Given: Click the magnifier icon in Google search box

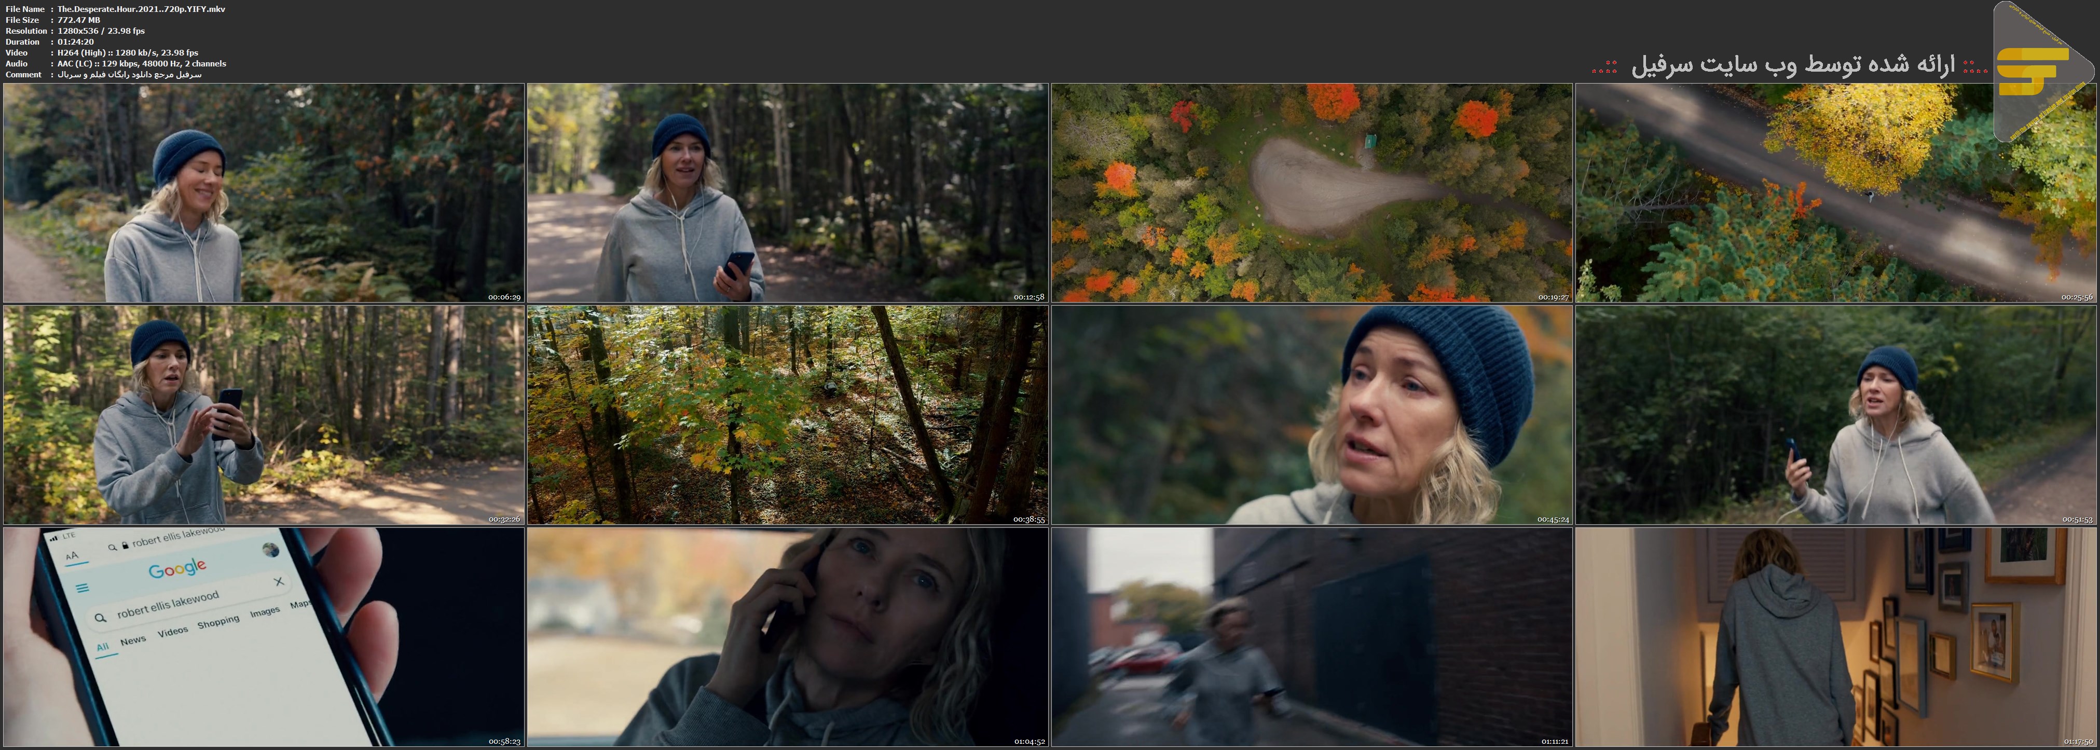Looking at the screenshot, I should 100,618.
